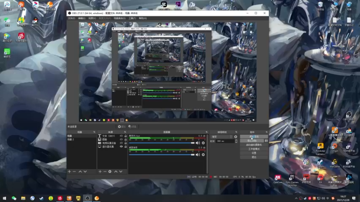
Task: Open the 编辑(E) menu in OBS
Action: pos(81,18)
